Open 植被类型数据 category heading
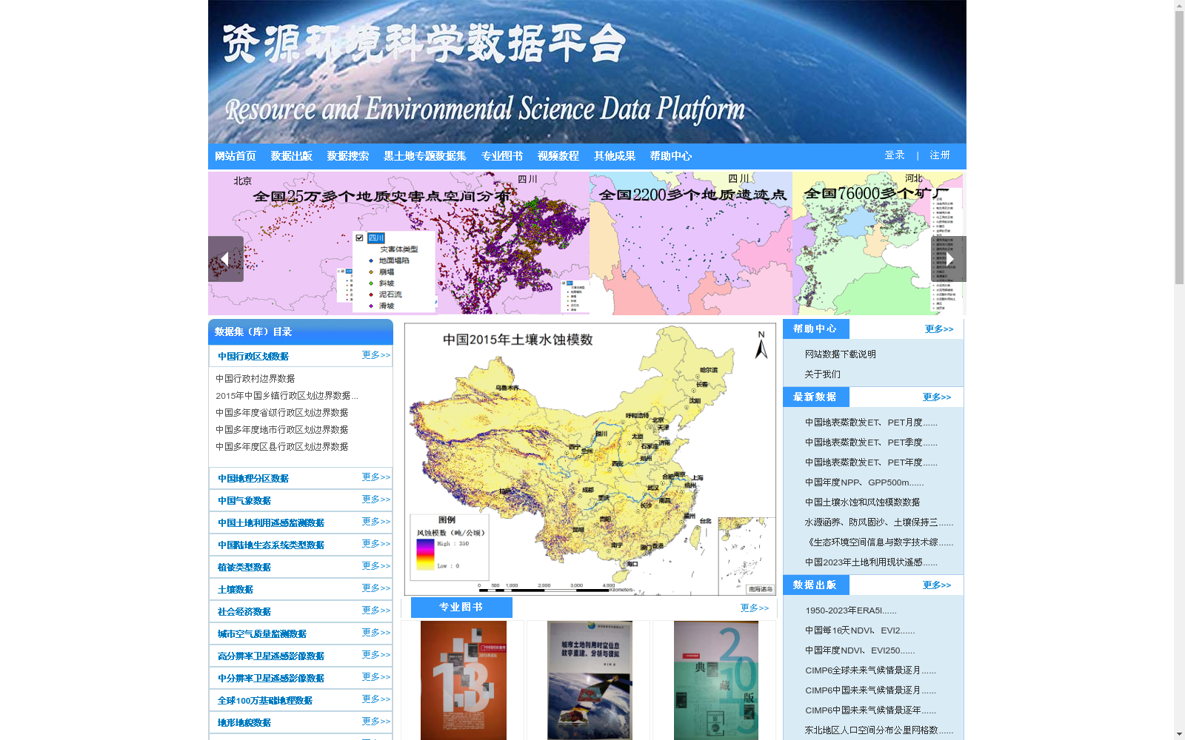 244,568
